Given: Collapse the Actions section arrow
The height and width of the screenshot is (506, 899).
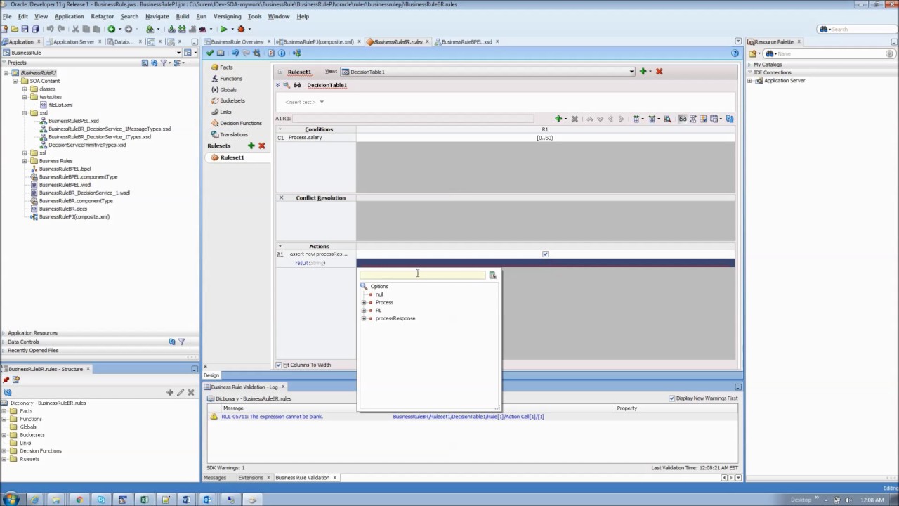Looking at the screenshot, I should click(280, 247).
